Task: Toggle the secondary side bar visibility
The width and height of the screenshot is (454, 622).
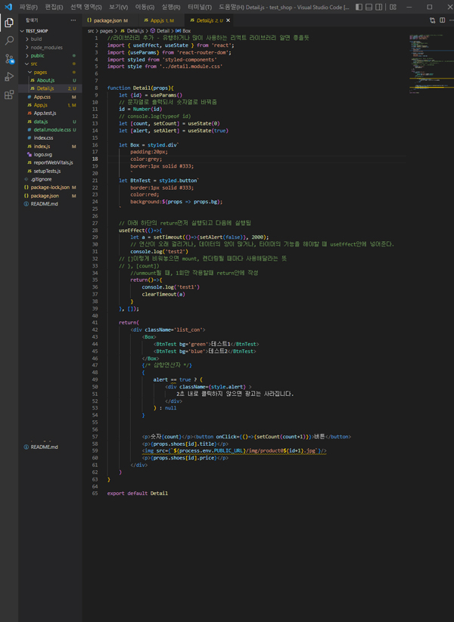Action: [379, 7]
